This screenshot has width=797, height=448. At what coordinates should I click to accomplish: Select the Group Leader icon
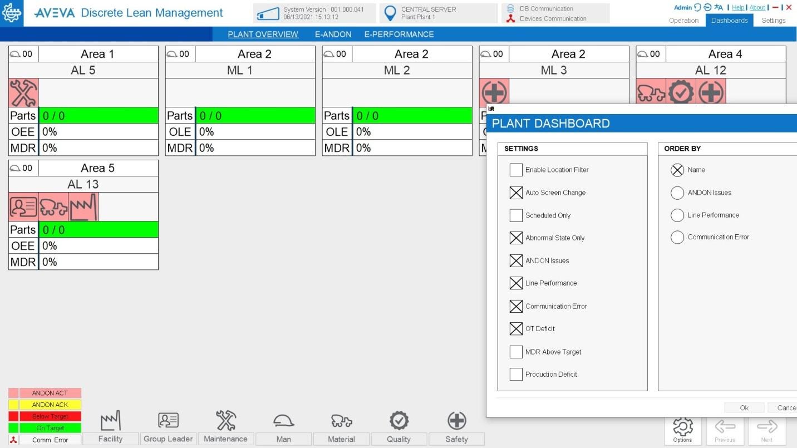coord(168,421)
